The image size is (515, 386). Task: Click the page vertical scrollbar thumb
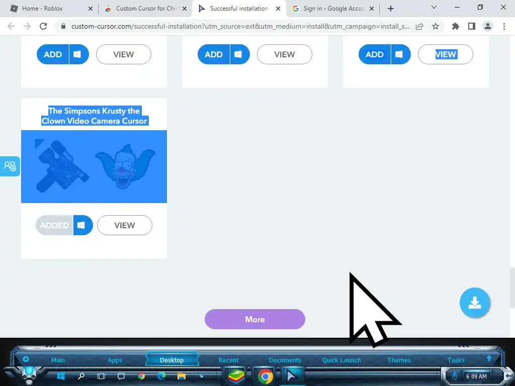[x=511, y=287]
